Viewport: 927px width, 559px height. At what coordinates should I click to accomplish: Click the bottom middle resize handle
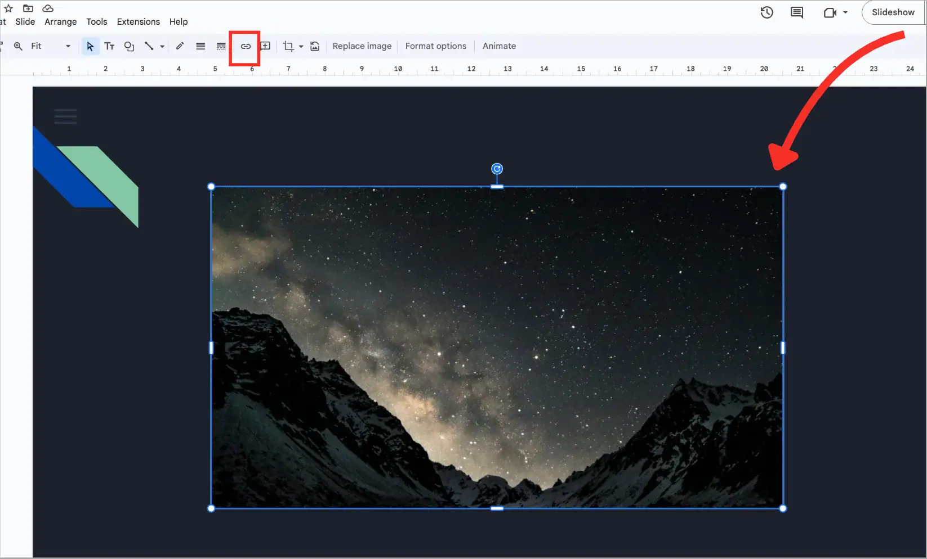pos(497,508)
